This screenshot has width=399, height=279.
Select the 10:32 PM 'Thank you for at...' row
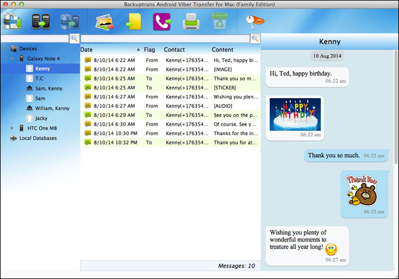pyautogui.click(x=171, y=142)
